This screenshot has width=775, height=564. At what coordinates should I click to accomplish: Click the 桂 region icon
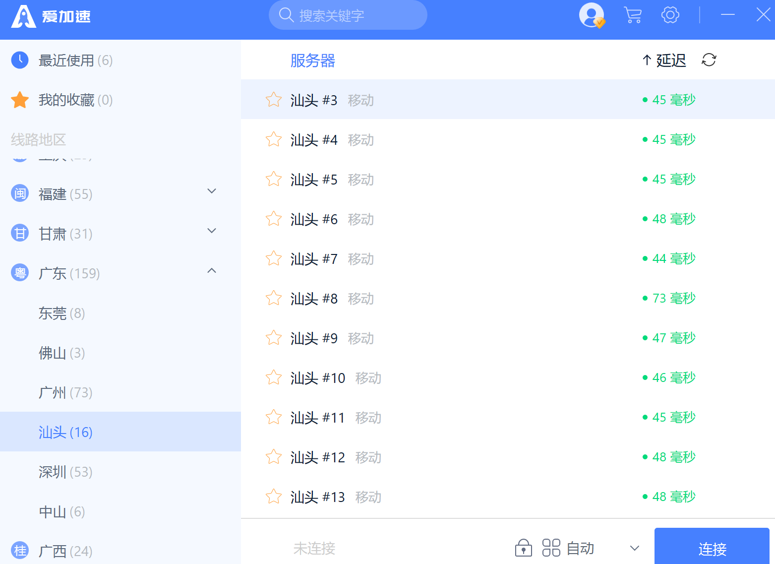20,550
